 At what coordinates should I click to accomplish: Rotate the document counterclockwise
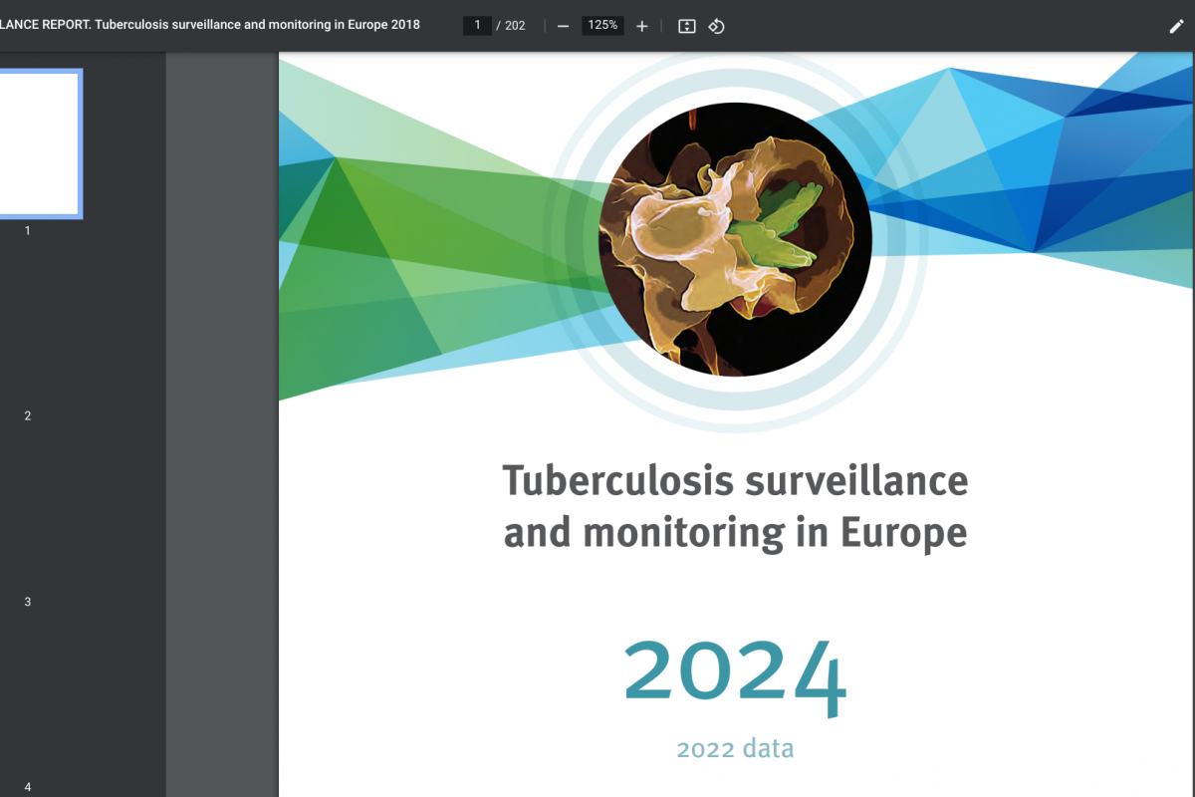716,26
